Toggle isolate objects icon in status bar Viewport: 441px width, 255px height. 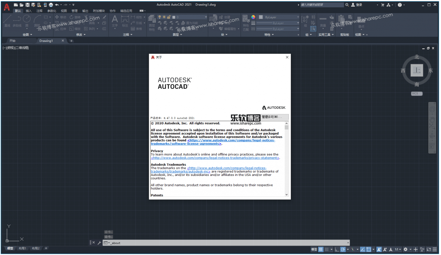(x=422, y=250)
